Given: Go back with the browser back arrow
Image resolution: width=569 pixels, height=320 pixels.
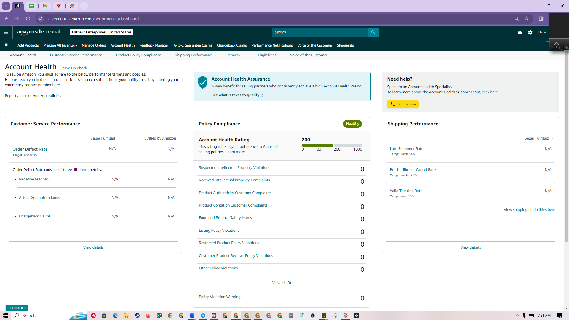Looking at the screenshot, I should (x=7, y=19).
